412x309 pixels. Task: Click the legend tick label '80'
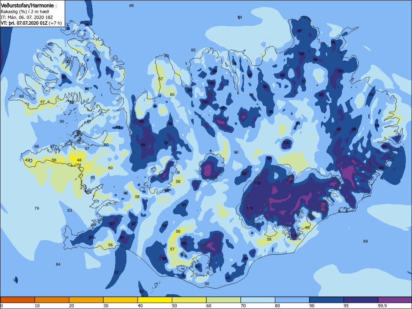tap(277, 306)
